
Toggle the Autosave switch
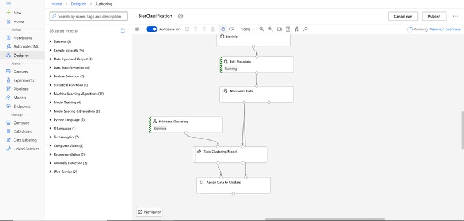tap(152, 29)
